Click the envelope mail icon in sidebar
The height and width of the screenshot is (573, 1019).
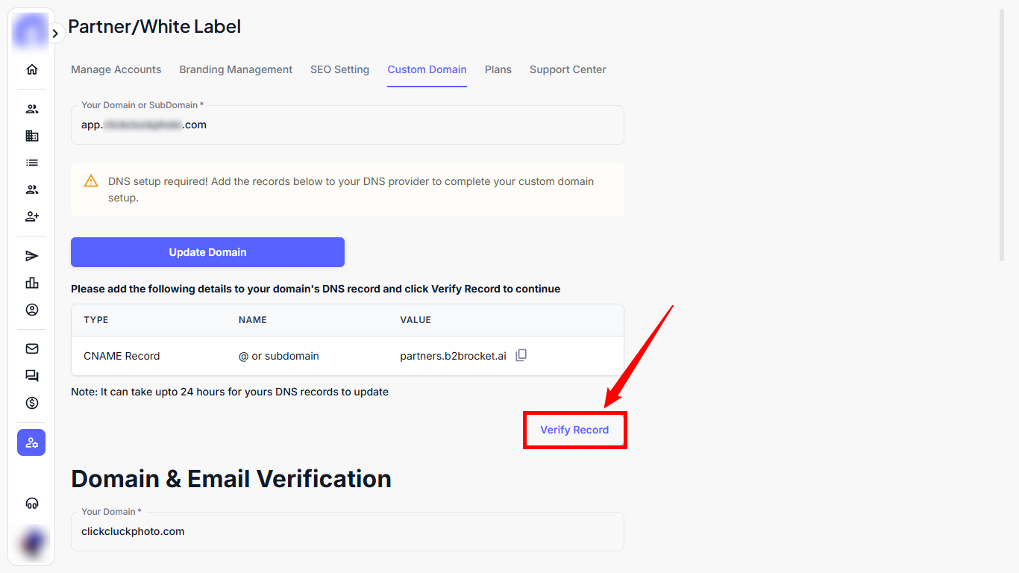[x=31, y=348]
